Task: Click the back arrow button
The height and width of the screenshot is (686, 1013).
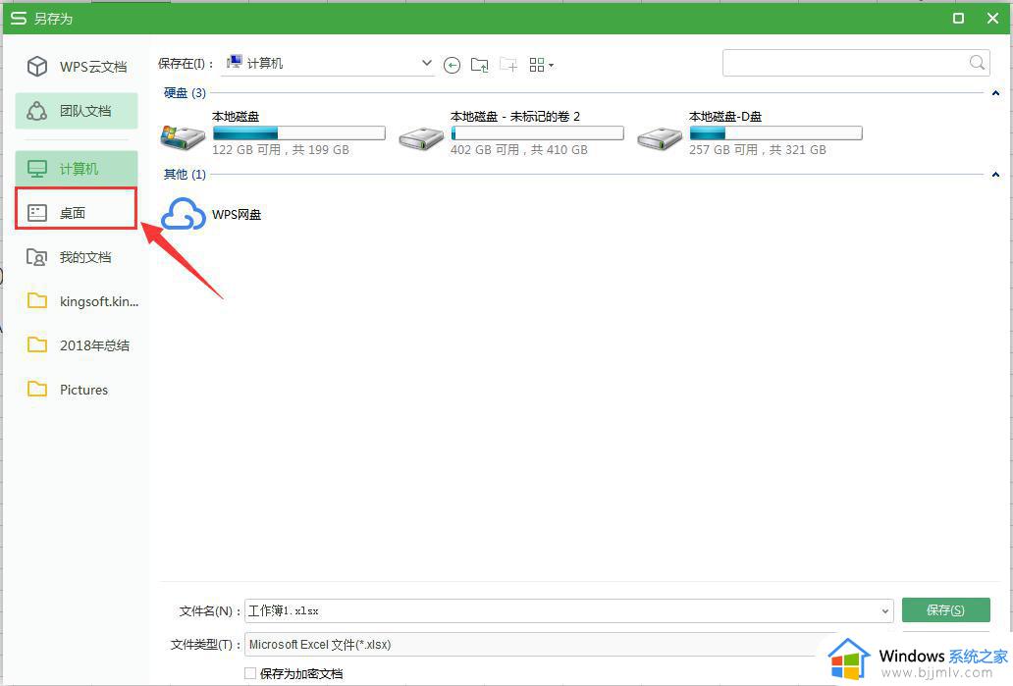Action: coord(453,65)
